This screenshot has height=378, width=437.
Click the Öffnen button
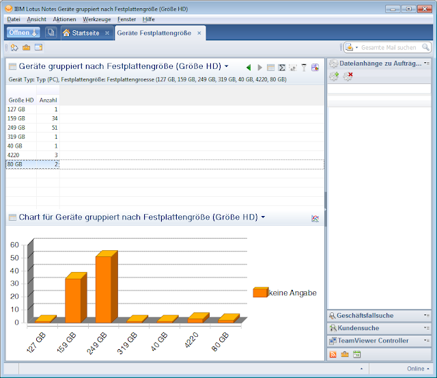point(23,33)
